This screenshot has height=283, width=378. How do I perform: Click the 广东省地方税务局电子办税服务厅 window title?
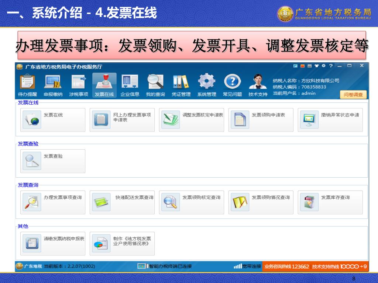click(64, 67)
